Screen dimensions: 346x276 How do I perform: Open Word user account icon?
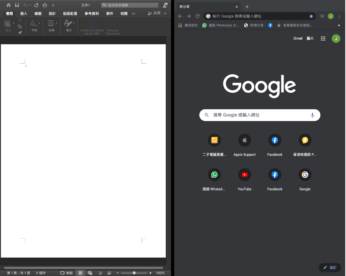pos(165,5)
